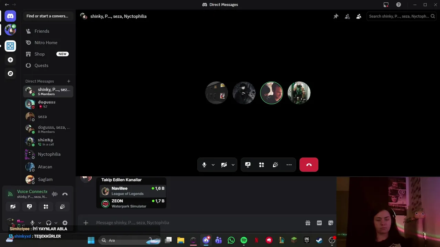The width and height of the screenshot is (440, 247).
Task: Click the Help question mark icon
Action: point(398,4)
